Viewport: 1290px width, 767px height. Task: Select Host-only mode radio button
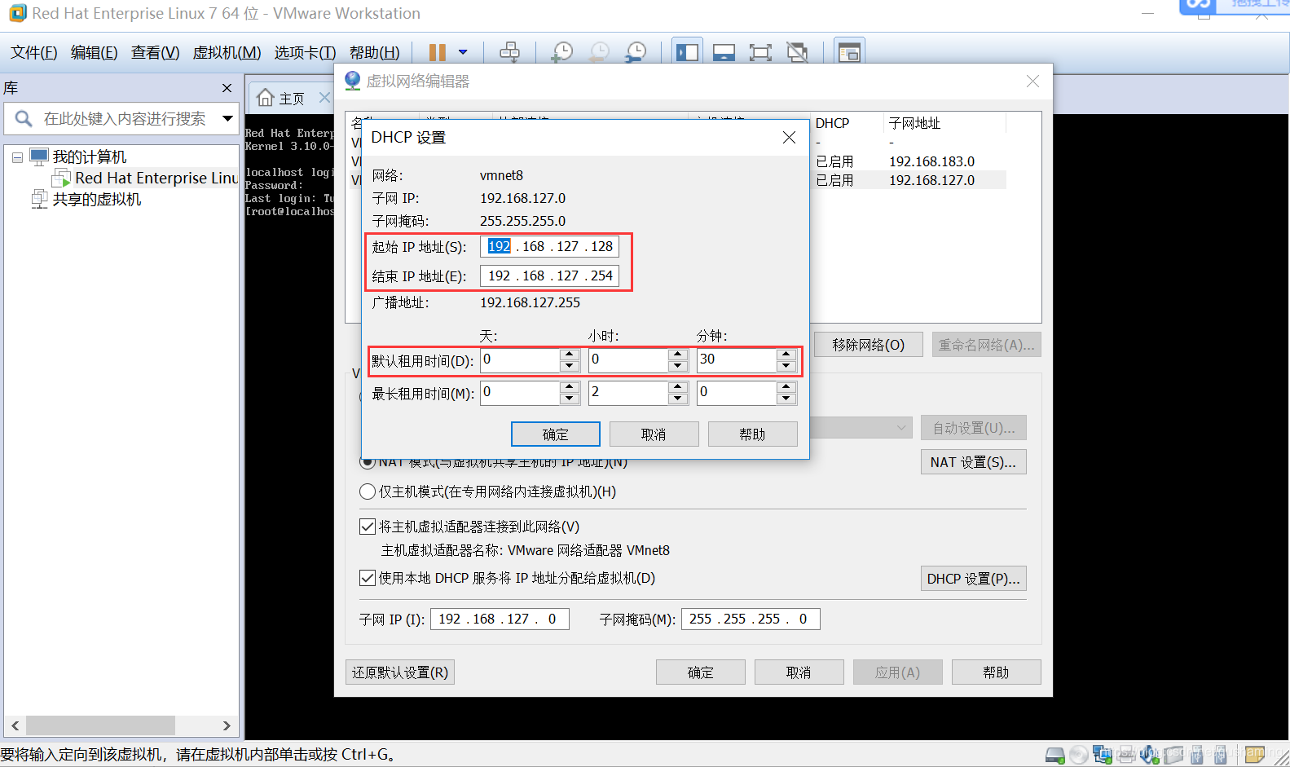pos(368,491)
